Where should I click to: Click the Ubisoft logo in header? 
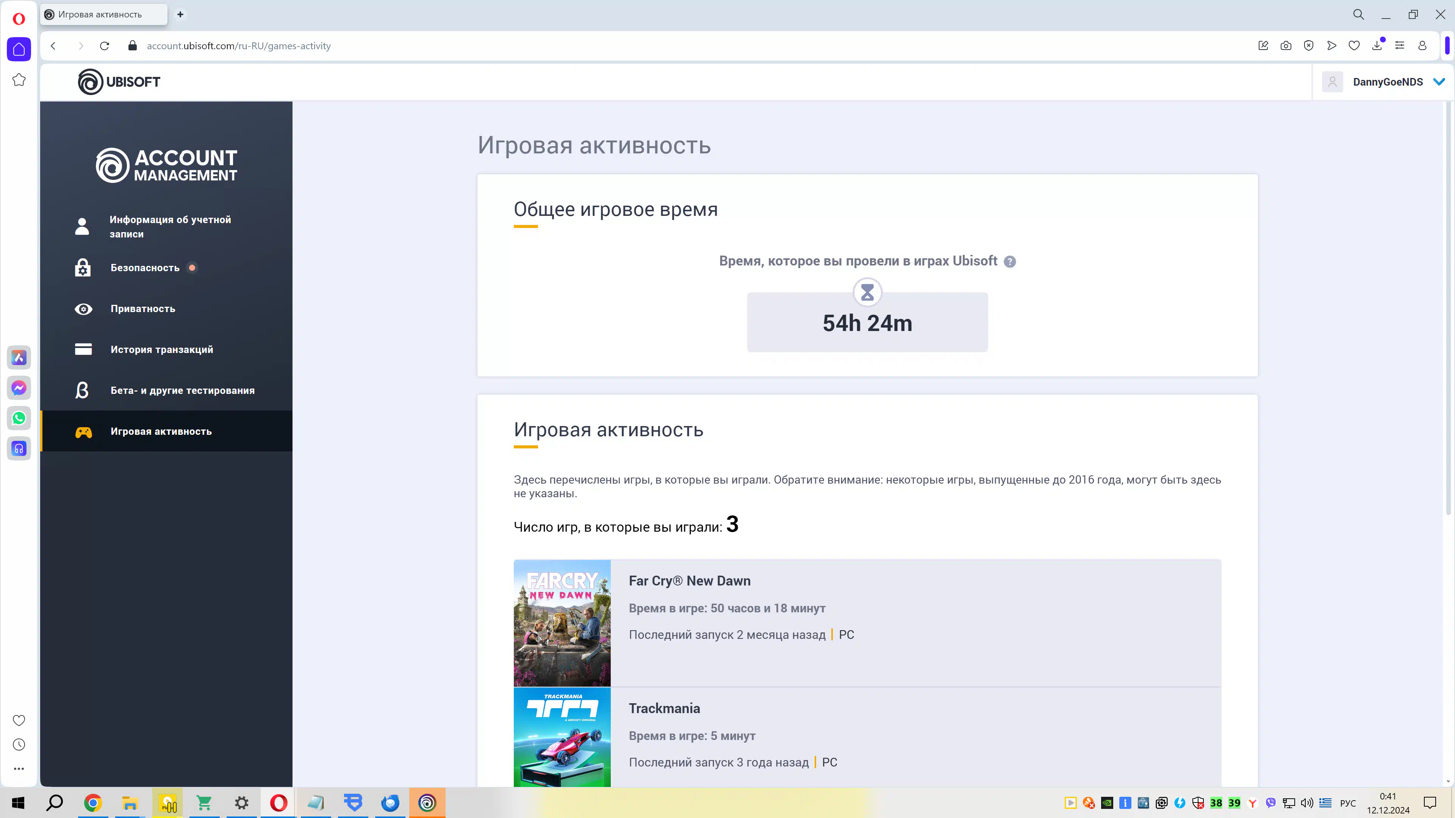click(119, 82)
